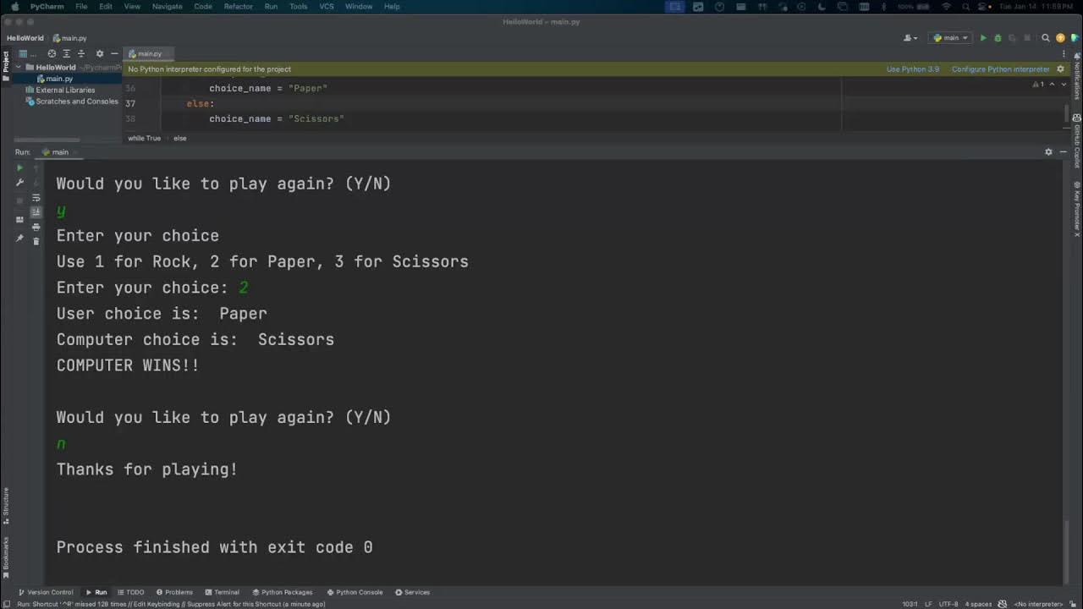Go to previous highlighted problem arrow
The width and height of the screenshot is (1083, 609).
tap(1053, 85)
